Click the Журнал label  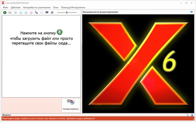click(x=7, y=115)
